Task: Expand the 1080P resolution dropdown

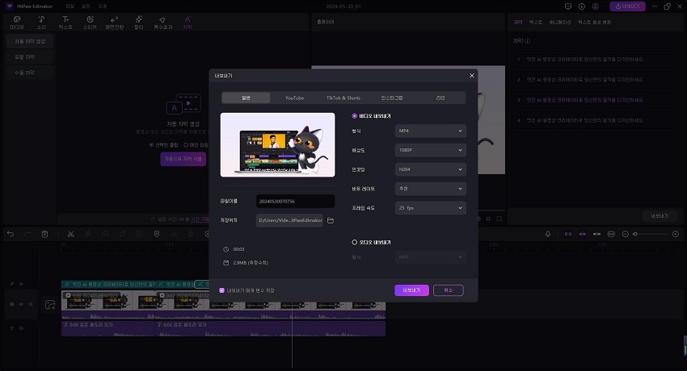Action: [x=431, y=150]
